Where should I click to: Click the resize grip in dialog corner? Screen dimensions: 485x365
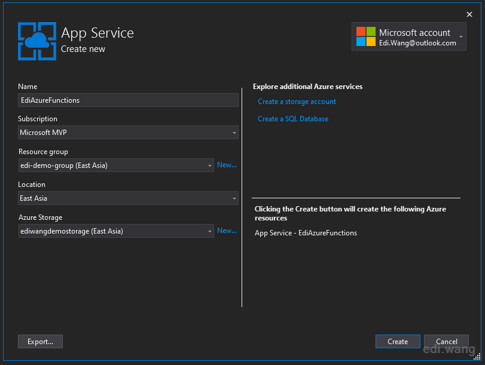pyautogui.click(x=477, y=357)
